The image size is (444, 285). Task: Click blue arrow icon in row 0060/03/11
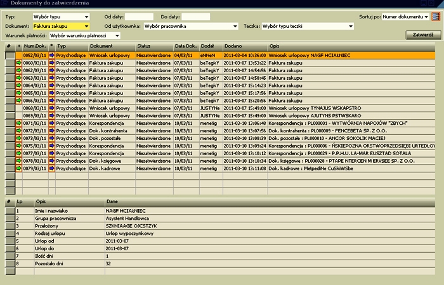51,63
